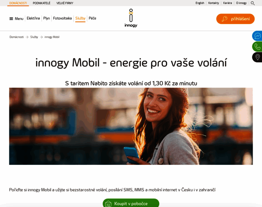The width and height of the screenshot is (262, 207).
Task: Click the orange přihlášení login button
Action: [235, 19]
